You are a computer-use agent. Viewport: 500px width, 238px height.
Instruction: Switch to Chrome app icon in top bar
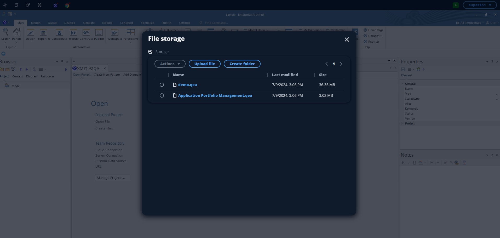pos(67,5)
